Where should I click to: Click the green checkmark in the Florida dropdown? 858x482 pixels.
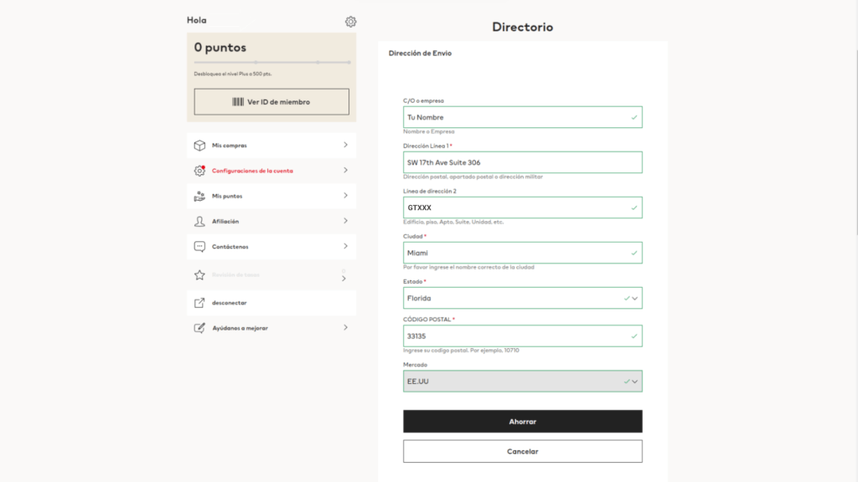point(627,299)
